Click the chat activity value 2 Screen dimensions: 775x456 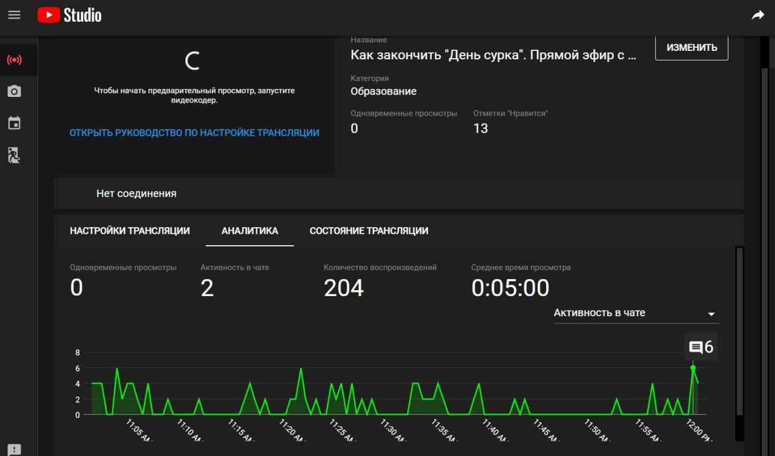tap(207, 288)
